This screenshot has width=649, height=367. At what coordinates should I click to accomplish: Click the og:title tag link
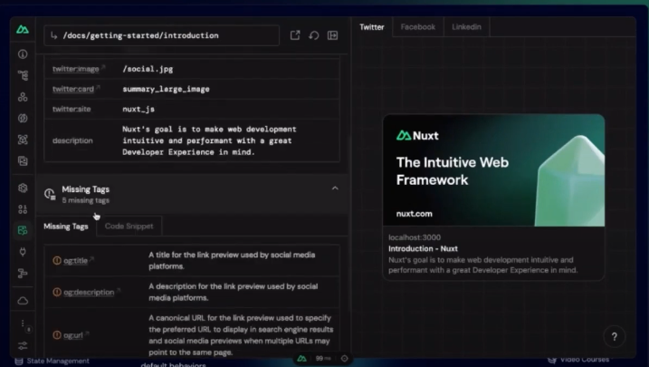(x=75, y=260)
